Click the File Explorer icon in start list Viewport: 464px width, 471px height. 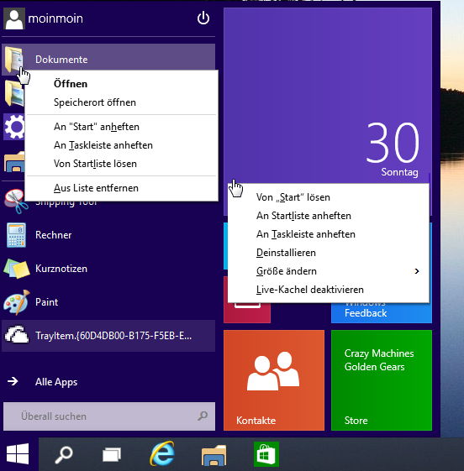(x=14, y=161)
